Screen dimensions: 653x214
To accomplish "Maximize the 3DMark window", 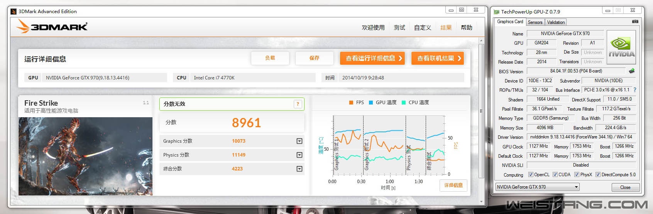I will pyautogui.click(x=461, y=10).
